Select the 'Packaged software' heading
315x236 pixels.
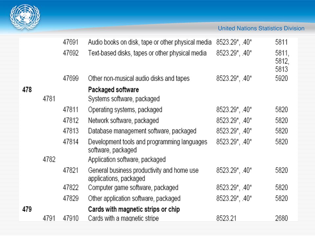113,89
